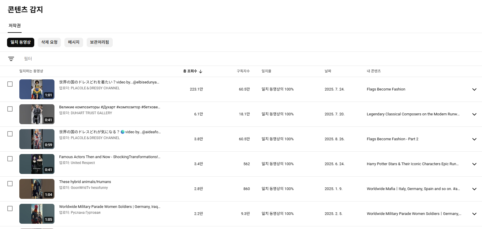Screen dimensions: 482x229
Task: Open my content Flags Become Fashion - Part 2
Action: coord(392,139)
